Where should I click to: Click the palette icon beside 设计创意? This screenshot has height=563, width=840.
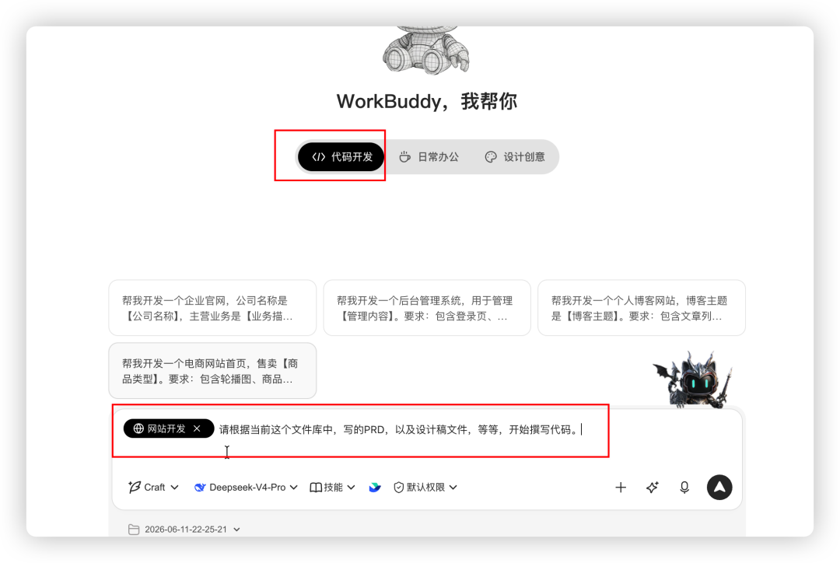pos(491,157)
